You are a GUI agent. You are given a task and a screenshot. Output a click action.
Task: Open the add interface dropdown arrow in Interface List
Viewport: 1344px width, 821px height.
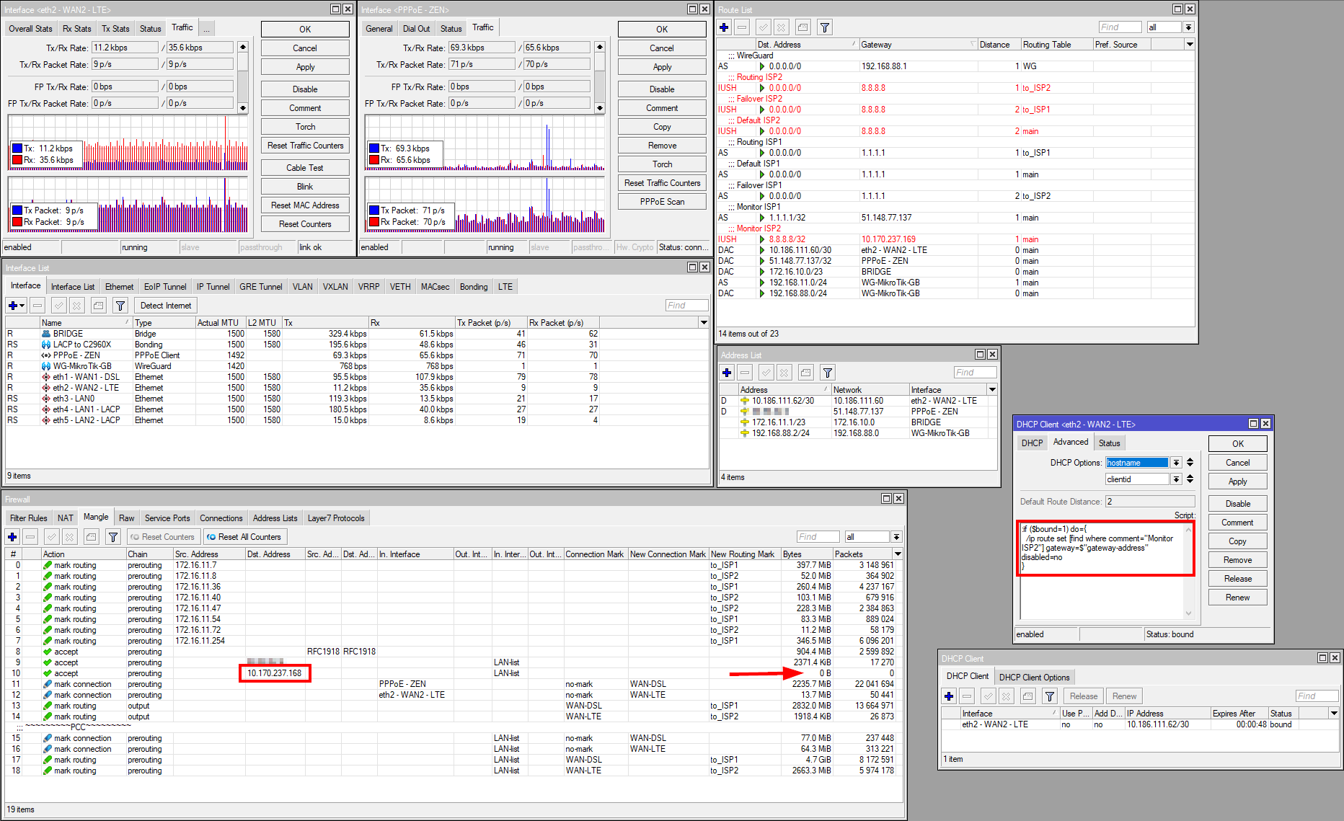pyautogui.click(x=22, y=306)
